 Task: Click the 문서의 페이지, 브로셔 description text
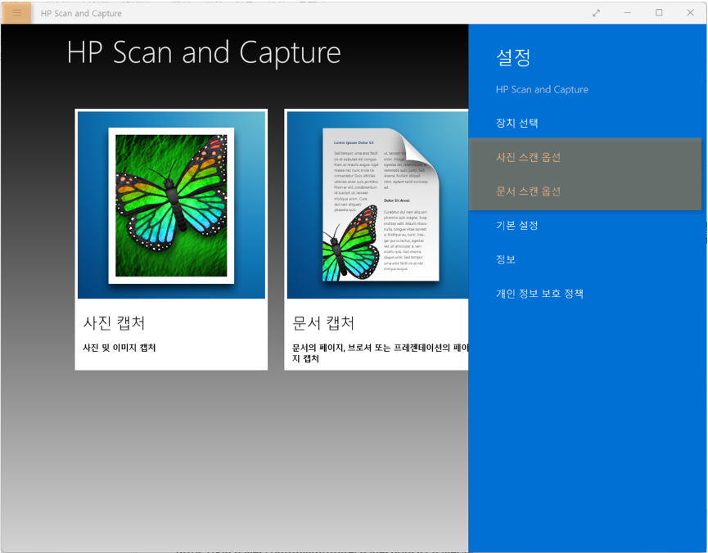pyautogui.click(x=380, y=353)
